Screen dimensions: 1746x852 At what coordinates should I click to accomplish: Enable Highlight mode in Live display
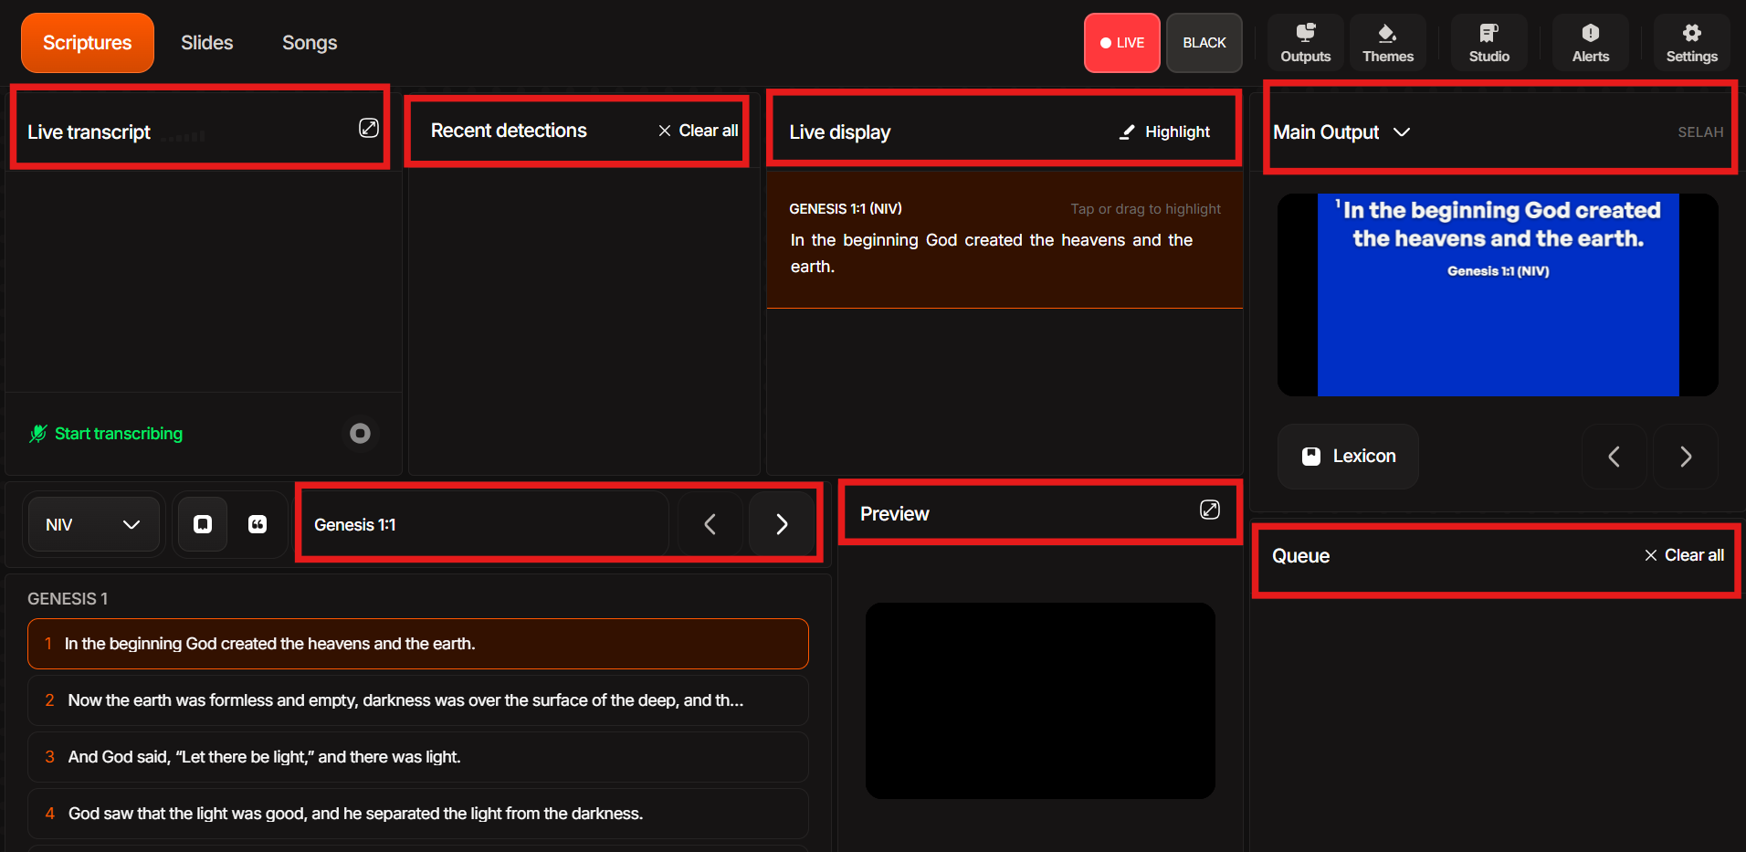(x=1165, y=132)
